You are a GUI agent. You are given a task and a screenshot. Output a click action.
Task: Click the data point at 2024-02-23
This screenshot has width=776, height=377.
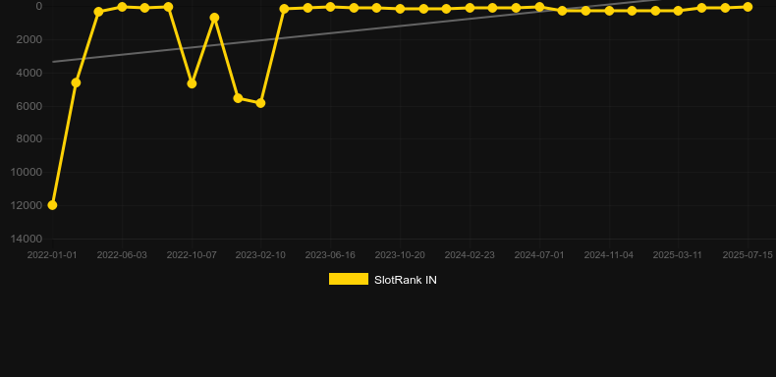tap(470, 8)
